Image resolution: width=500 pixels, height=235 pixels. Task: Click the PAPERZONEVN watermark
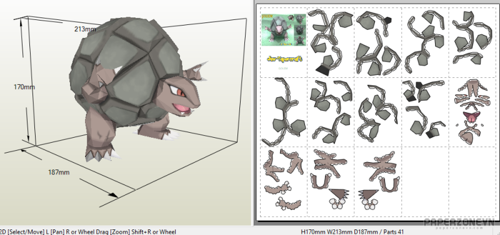pos(459,222)
